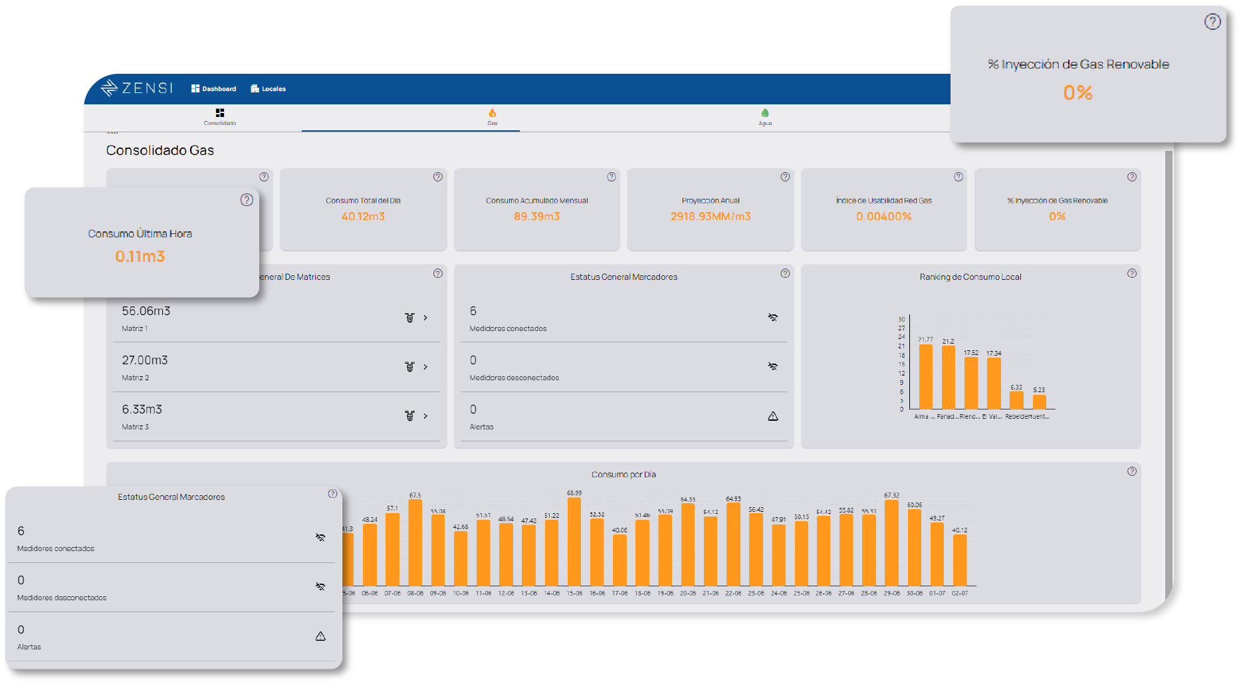
Task: Click the Alertas warning triangle icon
Action: 773,416
